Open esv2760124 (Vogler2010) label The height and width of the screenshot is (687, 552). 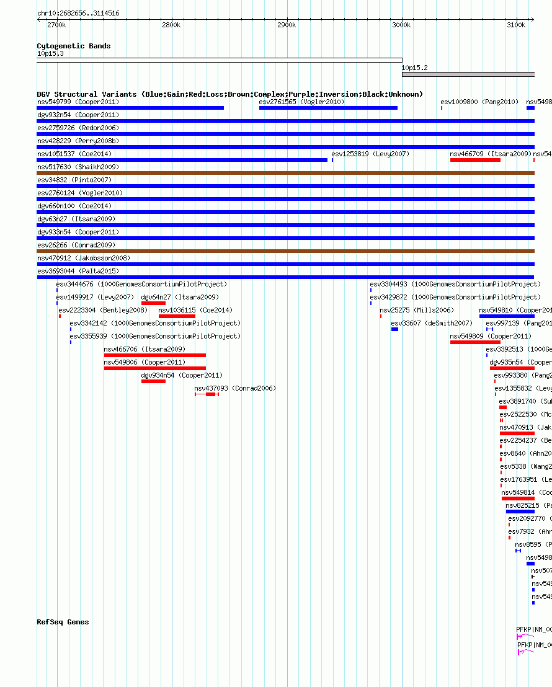click(x=80, y=193)
